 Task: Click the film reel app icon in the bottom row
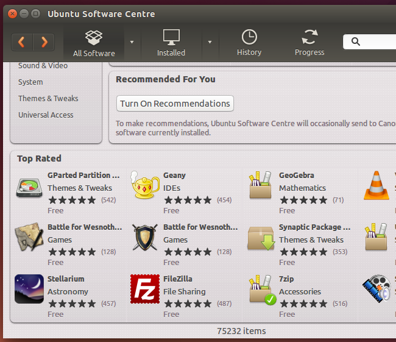377,289
